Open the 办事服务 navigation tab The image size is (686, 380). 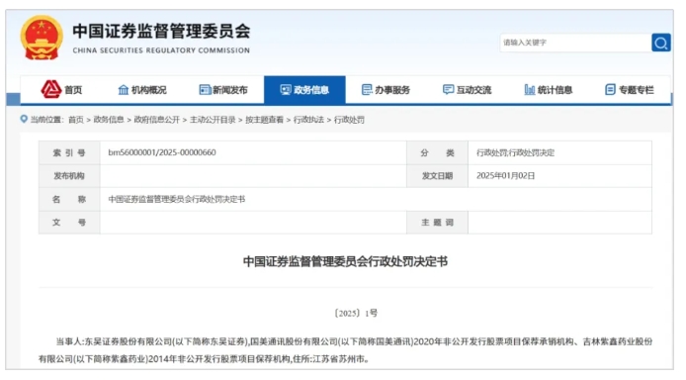click(x=386, y=90)
